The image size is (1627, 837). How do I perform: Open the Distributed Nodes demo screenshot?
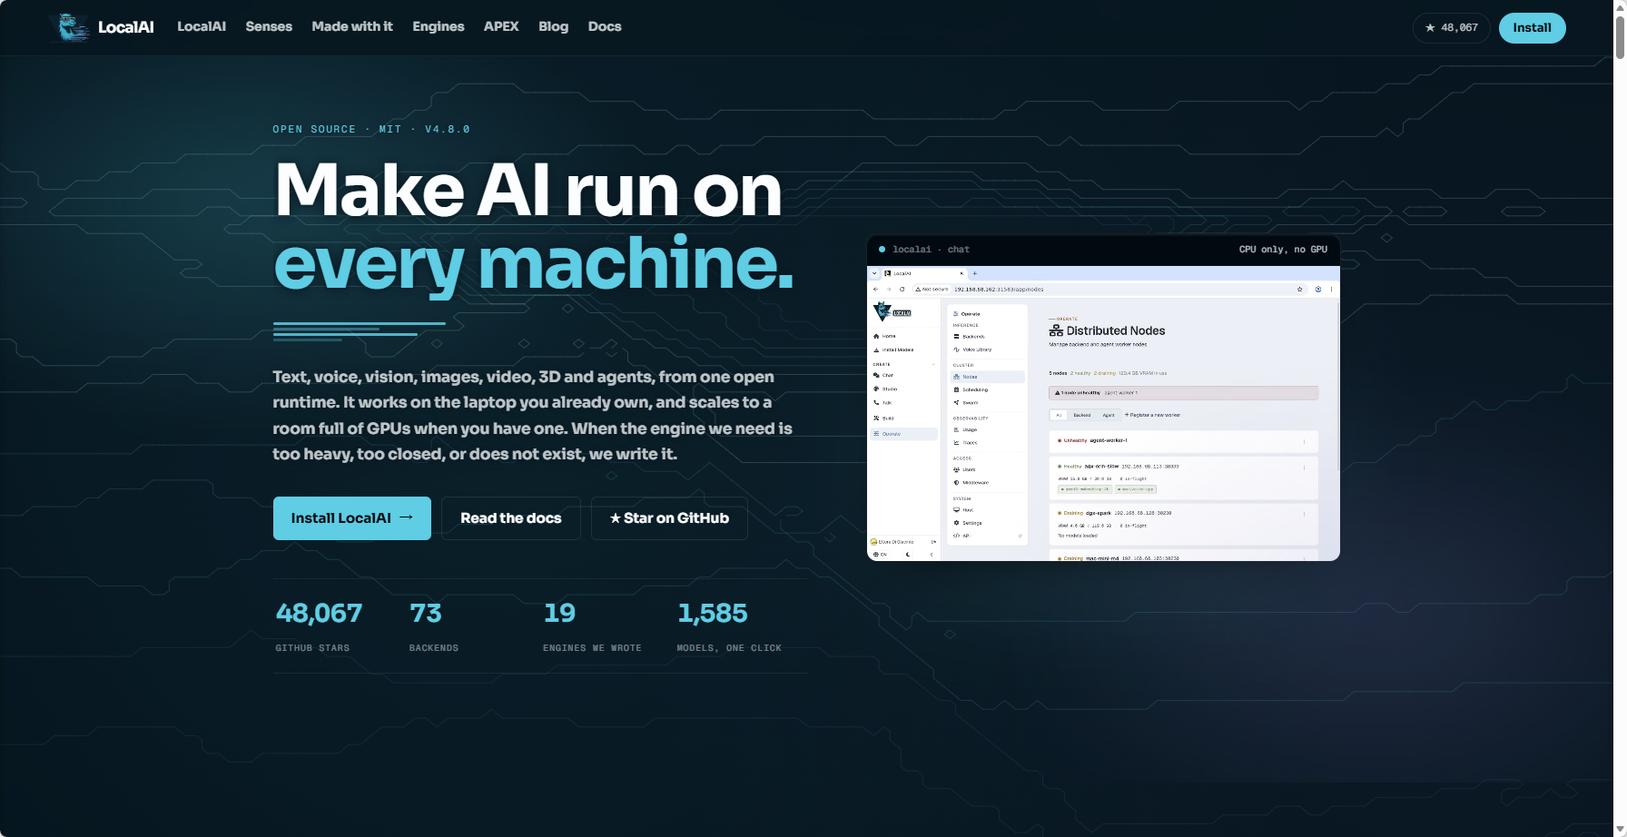coord(1103,413)
